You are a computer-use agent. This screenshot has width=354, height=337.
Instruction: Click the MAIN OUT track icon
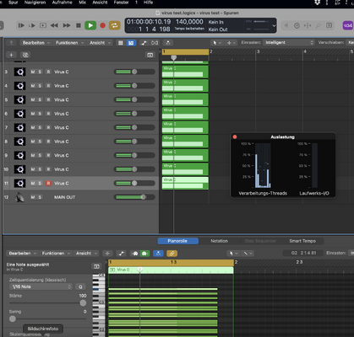19,197
